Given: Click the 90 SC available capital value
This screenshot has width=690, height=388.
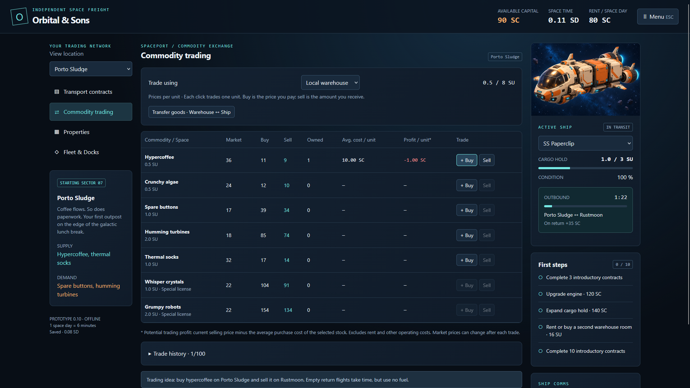Looking at the screenshot, I should tap(509, 20).
